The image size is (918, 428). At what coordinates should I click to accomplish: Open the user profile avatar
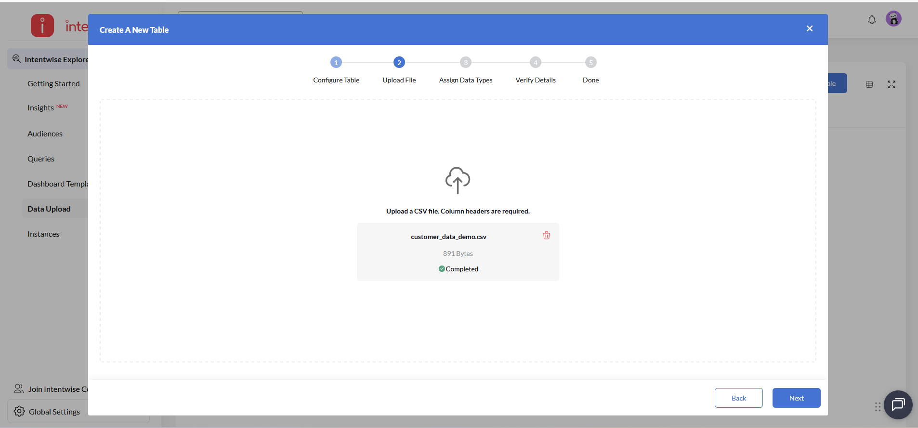click(x=893, y=19)
